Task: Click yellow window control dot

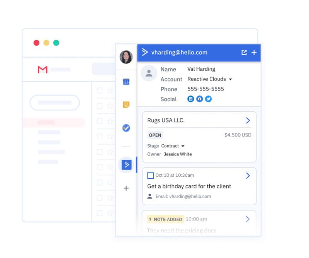Action: click(46, 43)
